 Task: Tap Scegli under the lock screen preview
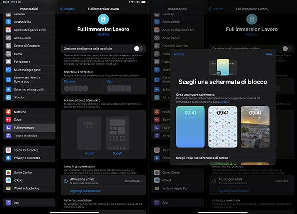point(90,153)
